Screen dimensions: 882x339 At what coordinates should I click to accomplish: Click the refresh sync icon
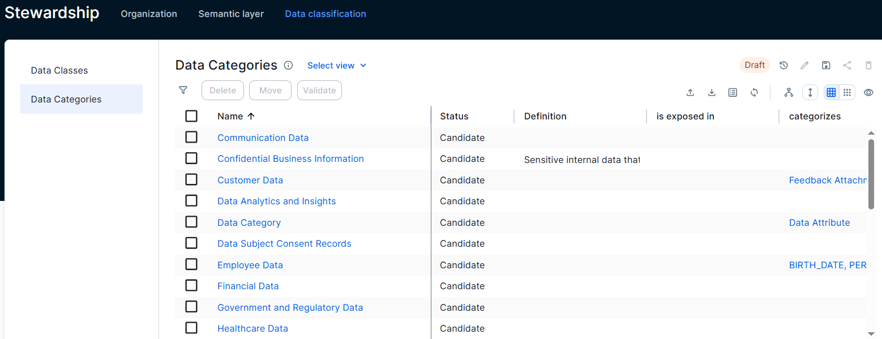pyautogui.click(x=754, y=92)
